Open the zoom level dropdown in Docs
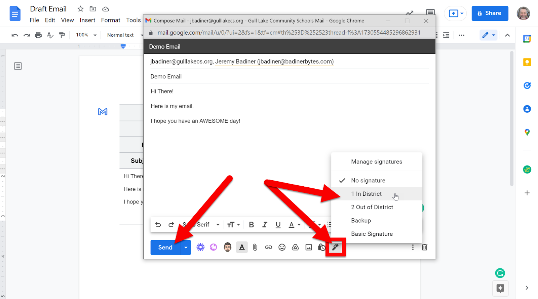 click(86, 35)
